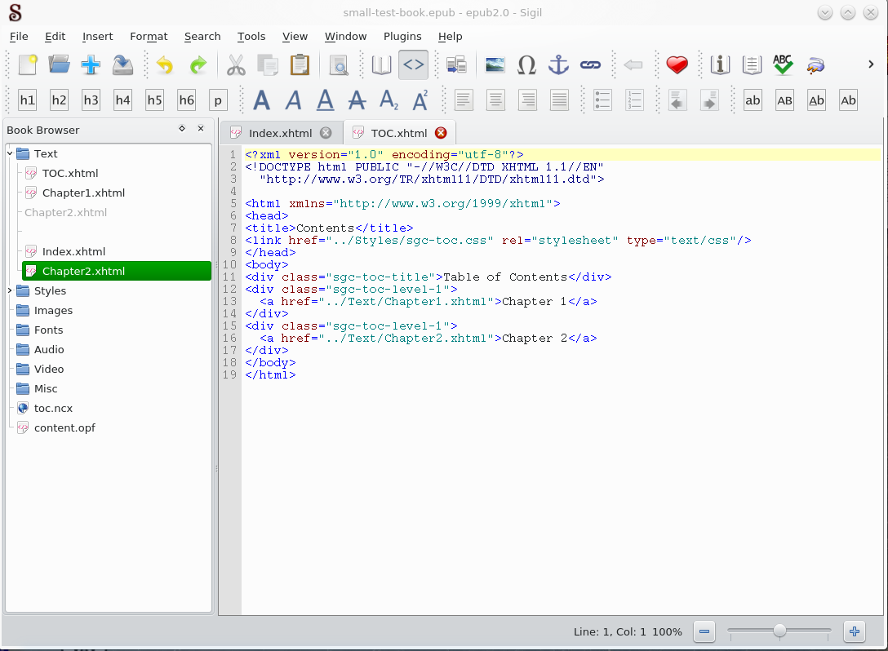
Task: Switch to the Index.xhtml tab
Action: tap(280, 133)
